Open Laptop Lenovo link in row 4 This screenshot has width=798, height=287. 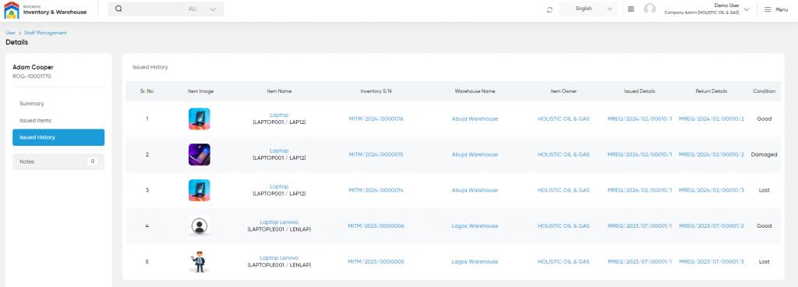pos(279,221)
